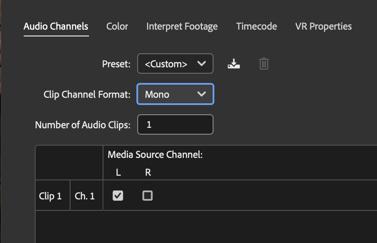Screen dimensions: 377x243
Task: Open the Interpret Footage tab
Action: tap(182, 26)
